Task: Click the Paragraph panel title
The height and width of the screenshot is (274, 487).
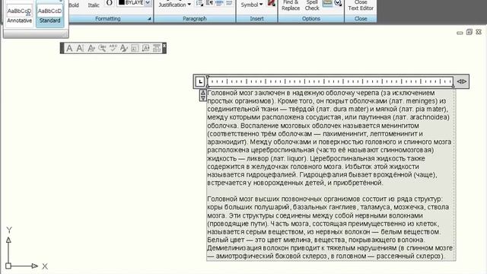Action: (195, 18)
